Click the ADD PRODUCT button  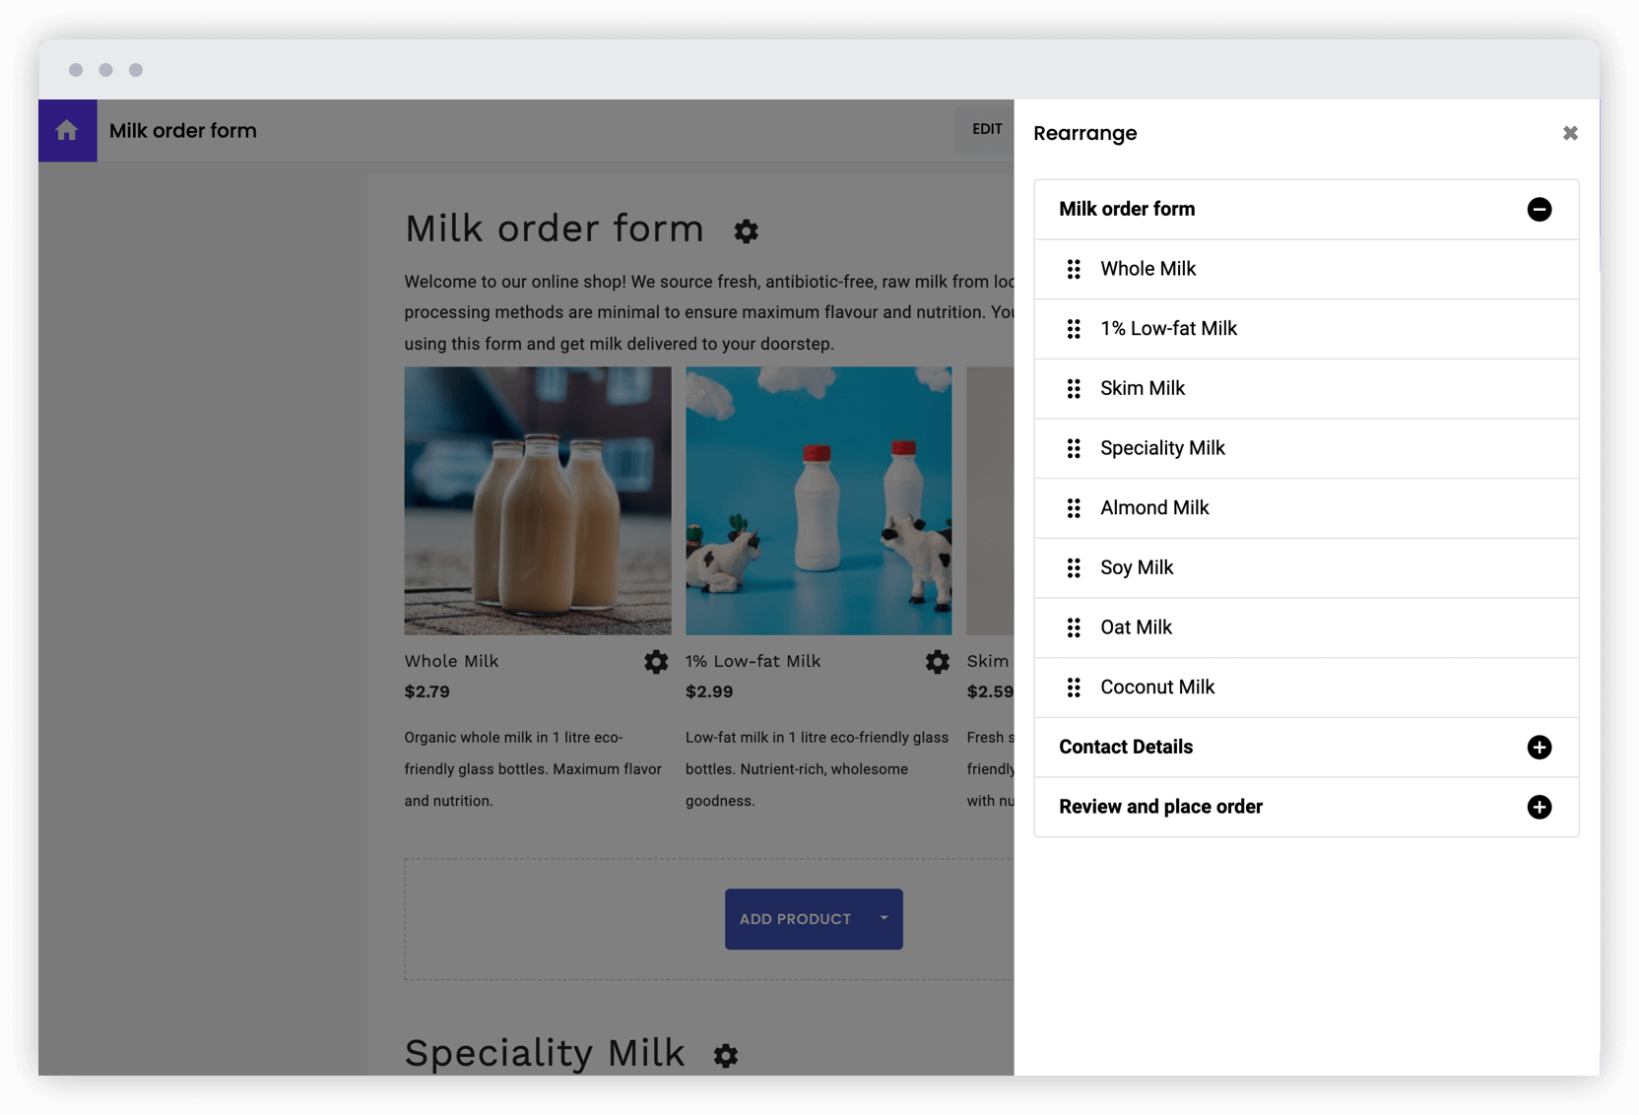pyautogui.click(x=794, y=919)
